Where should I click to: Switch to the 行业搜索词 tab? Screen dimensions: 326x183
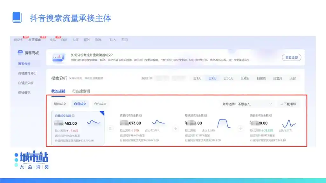[x=80, y=91]
